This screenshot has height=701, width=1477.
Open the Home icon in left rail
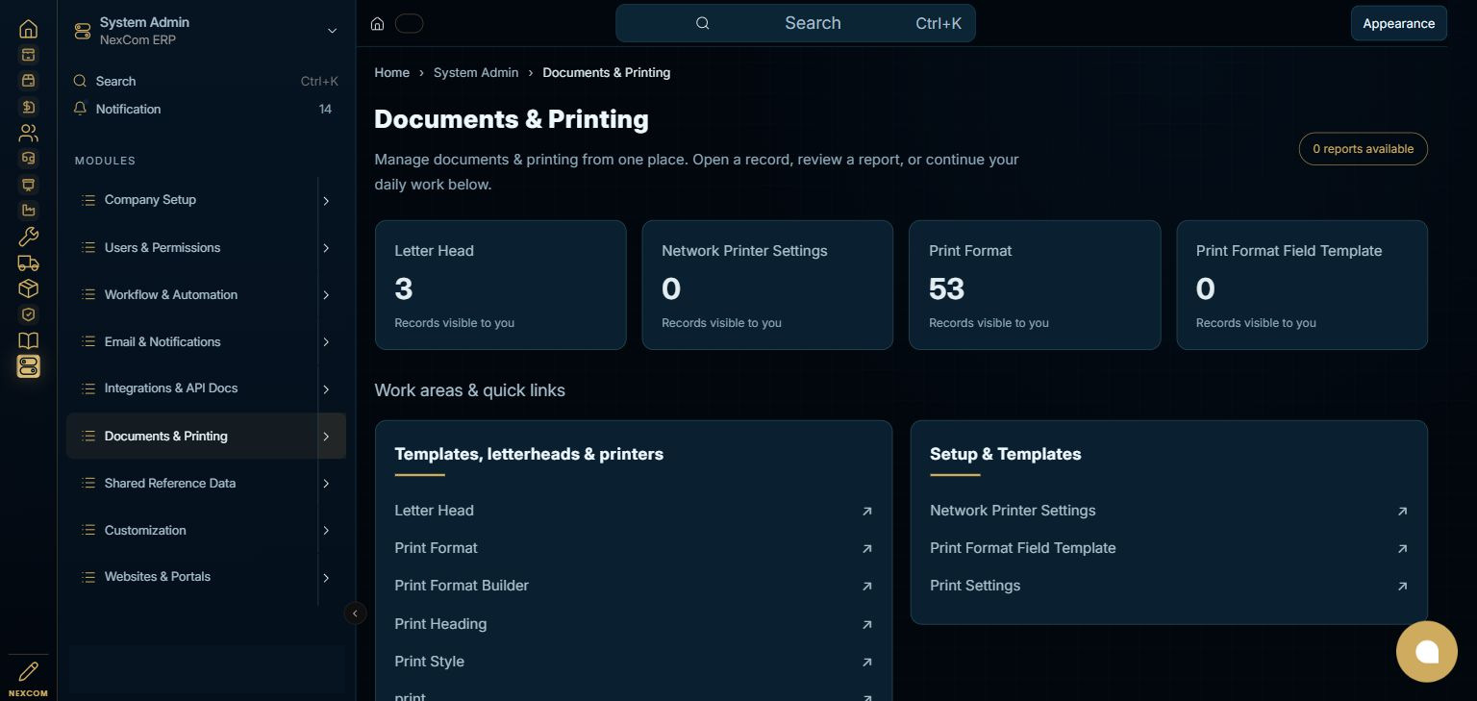tap(28, 29)
